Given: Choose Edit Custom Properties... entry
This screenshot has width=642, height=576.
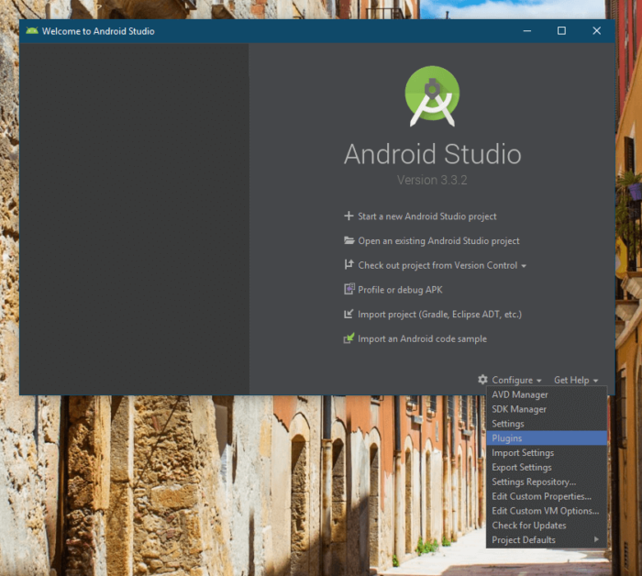Looking at the screenshot, I should pos(547,496).
